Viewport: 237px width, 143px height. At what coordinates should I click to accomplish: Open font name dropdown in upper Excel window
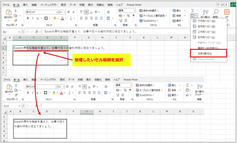pos(57,12)
